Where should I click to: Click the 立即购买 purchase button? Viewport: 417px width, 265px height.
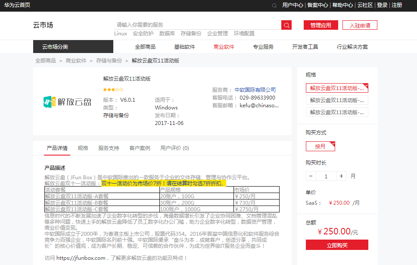pyautogui.click(x=337, y=244)
